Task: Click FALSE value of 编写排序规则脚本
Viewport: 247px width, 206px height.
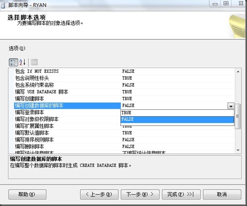Action: 128,140
